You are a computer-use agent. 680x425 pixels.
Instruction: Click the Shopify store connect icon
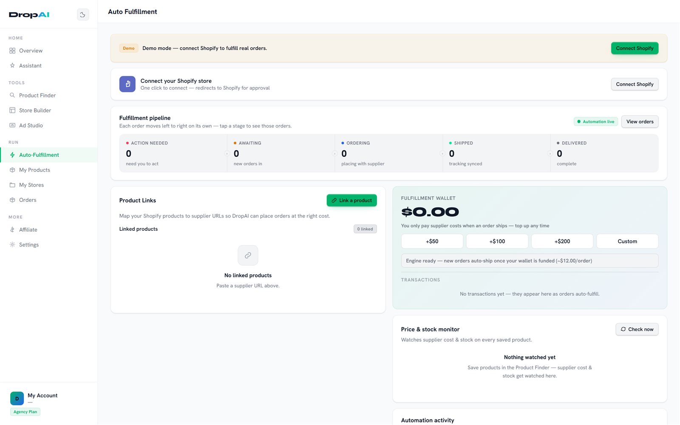click(x=127, y=84)
